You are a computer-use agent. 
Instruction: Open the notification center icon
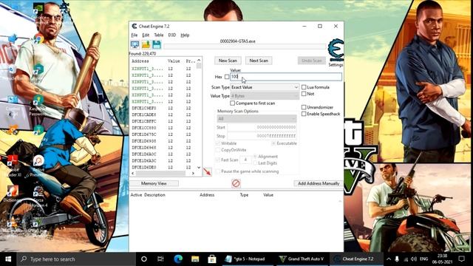[x=461, y=259]
